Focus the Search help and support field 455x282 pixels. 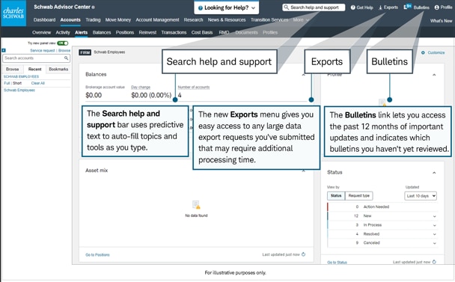[314, 7]
